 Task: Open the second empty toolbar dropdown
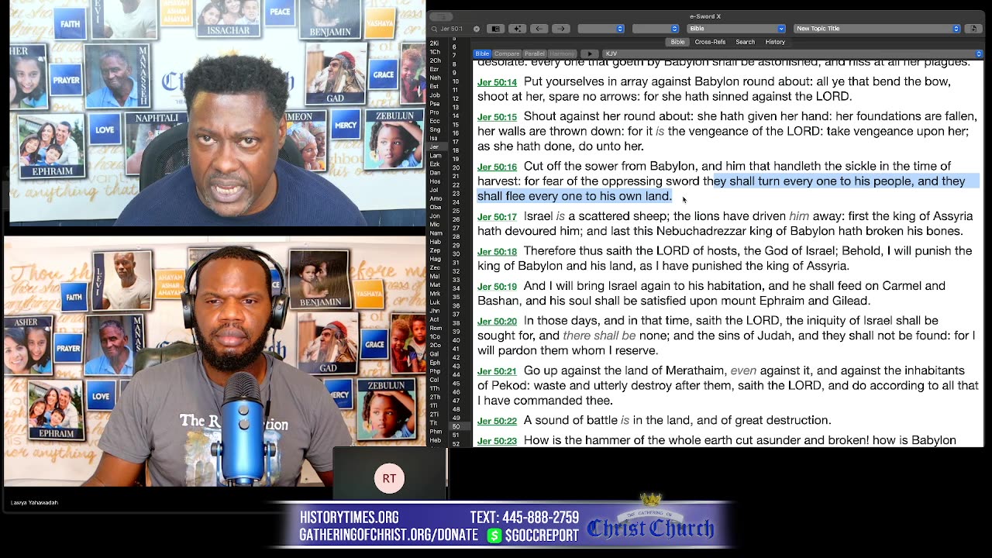click(x=656, y=29)
